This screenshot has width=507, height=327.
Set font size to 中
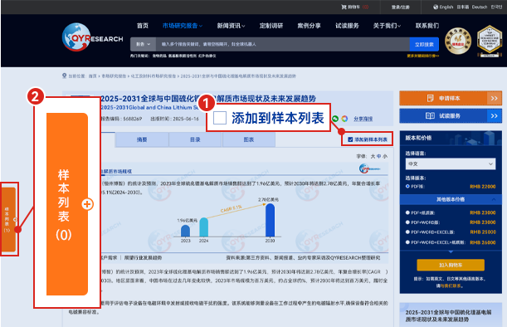click(x=379, y=156)
